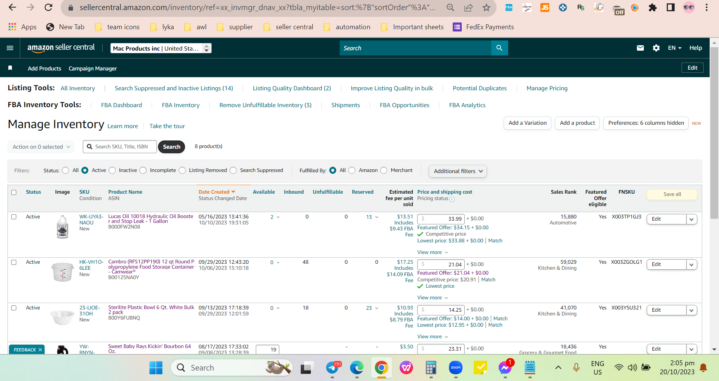Focus the Search SKU, Title, ISBN field
The width and height of the screenshot is (719, 381).
[x=120, y=147]
